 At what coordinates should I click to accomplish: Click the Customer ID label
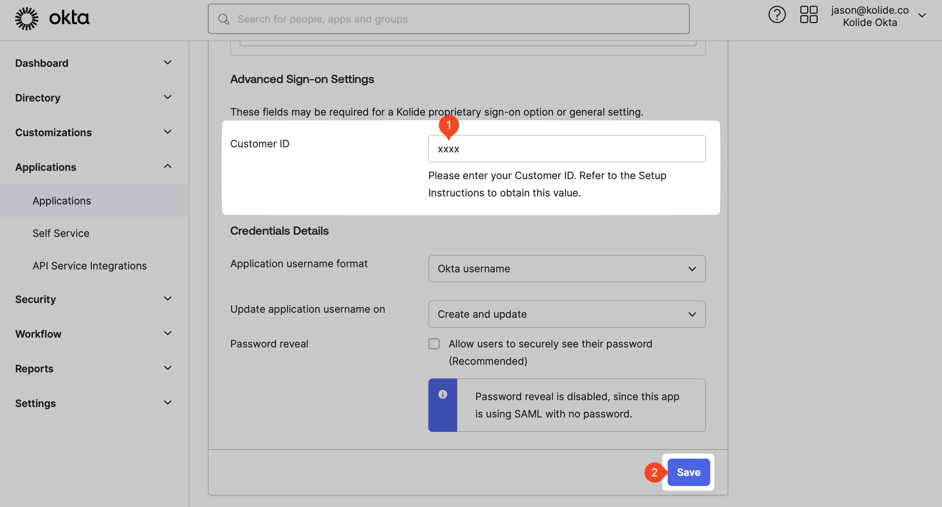coord(260,144)
